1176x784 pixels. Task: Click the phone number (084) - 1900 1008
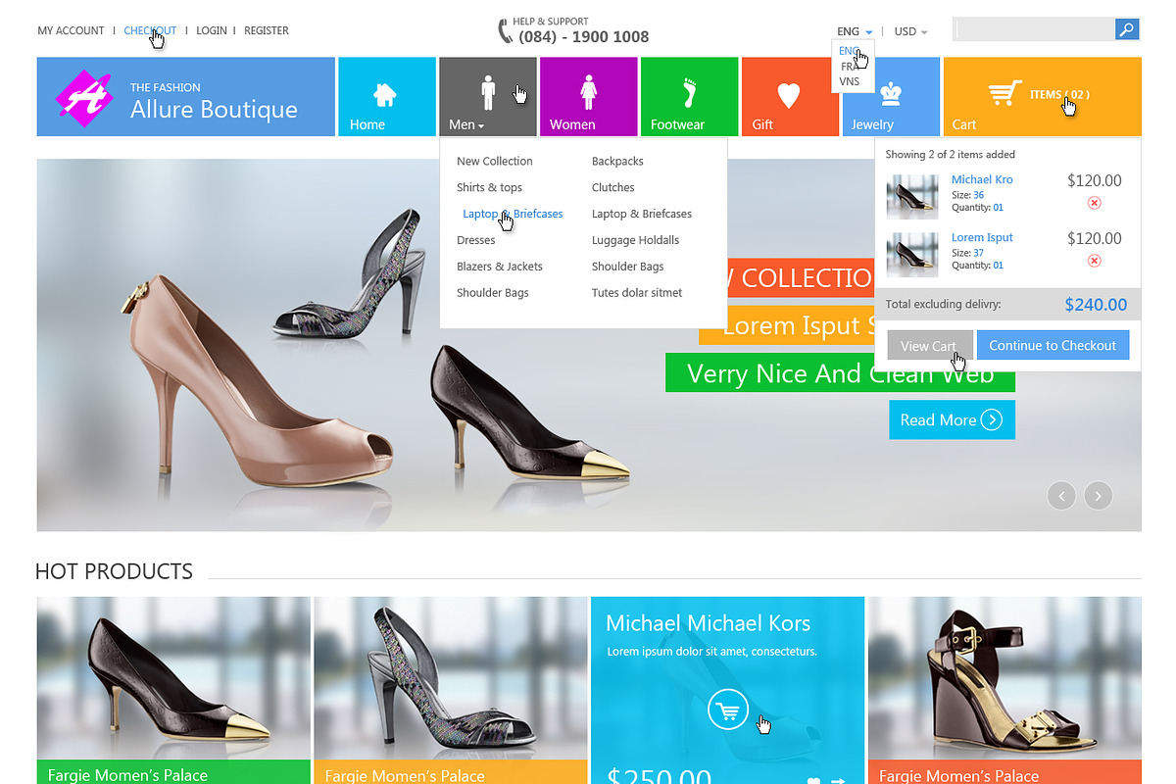pos(584,37)
